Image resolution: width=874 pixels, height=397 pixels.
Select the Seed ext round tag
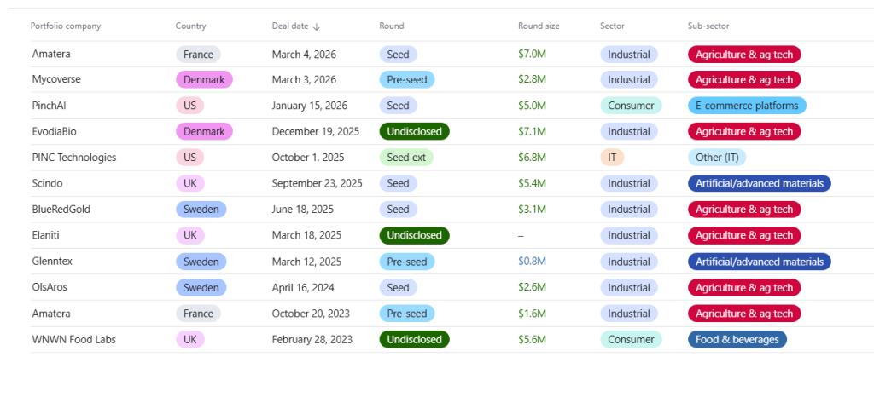405,158
